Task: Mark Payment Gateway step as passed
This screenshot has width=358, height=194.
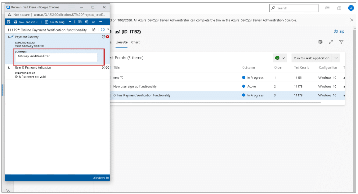Action: point(103,37)
